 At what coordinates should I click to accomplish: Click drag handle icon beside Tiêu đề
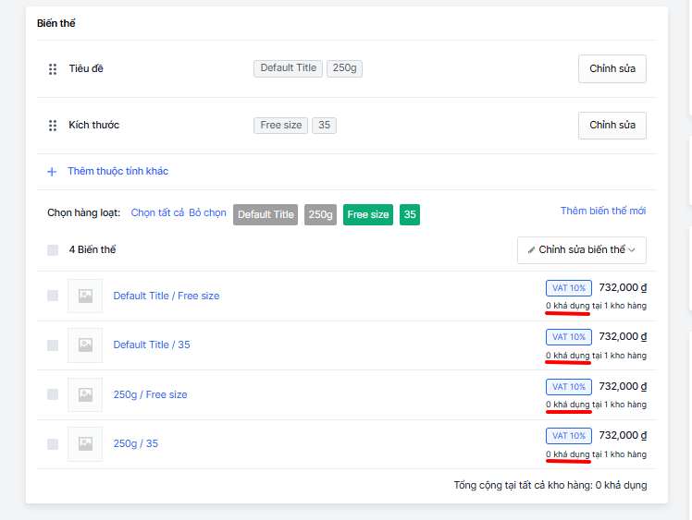click(x=53, y=69)
